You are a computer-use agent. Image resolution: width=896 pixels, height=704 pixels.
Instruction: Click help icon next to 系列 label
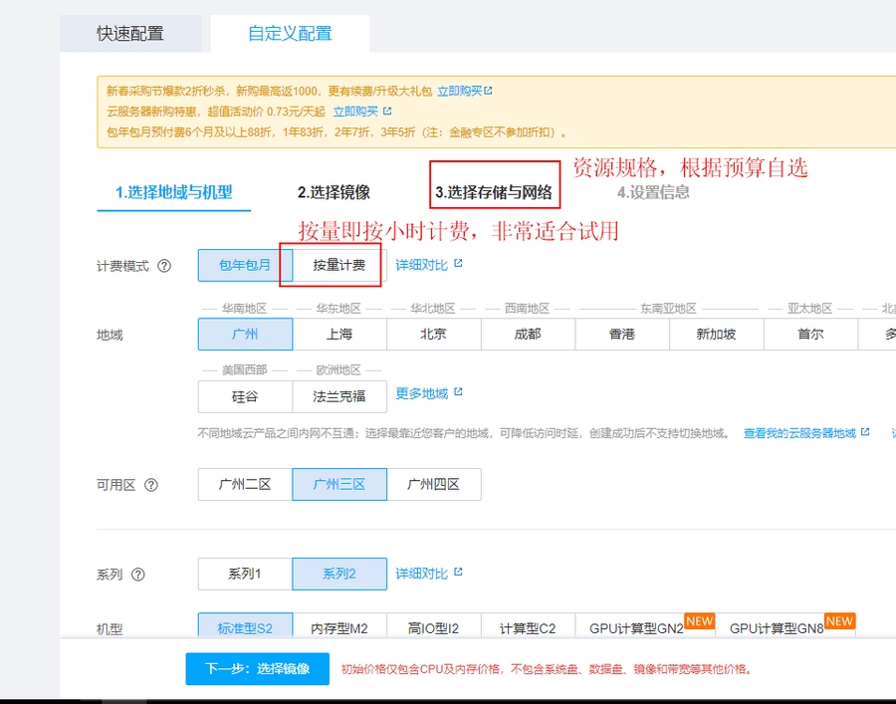click(138, 575)
